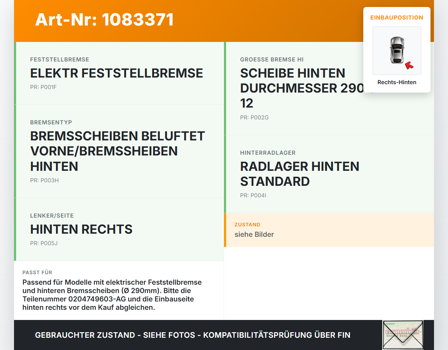Click the PR: P001F code
Viewport: 448px width, 350px height.
point(43,87)
